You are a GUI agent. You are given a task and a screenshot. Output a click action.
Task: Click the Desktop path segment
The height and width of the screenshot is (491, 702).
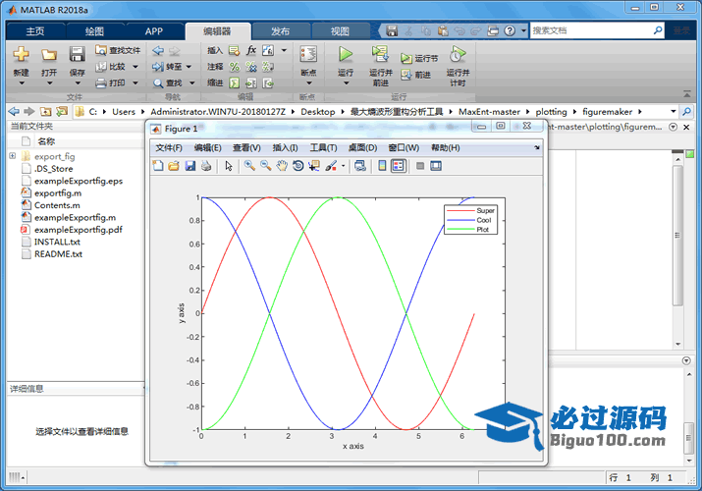click(318, 111)
